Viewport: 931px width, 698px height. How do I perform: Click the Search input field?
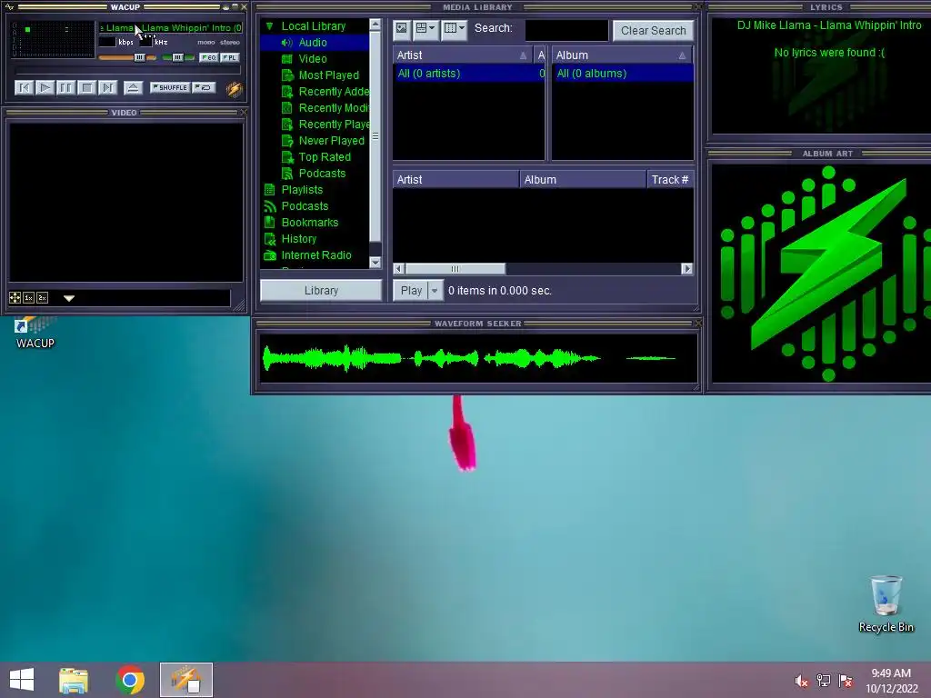tap(567, 30)
